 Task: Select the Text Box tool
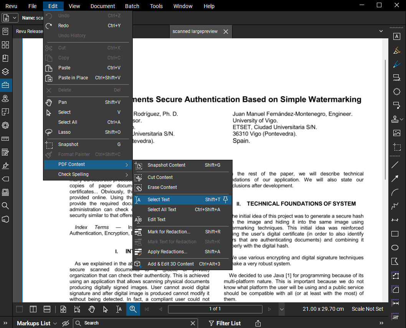[x=397, y=36]
